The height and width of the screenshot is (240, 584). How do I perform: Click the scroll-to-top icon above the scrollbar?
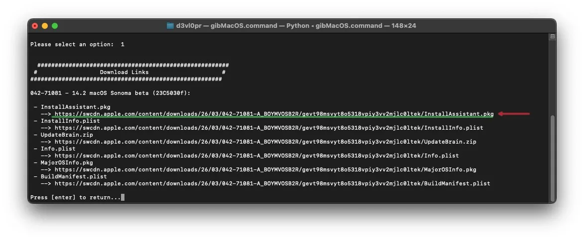pos(552,36)
